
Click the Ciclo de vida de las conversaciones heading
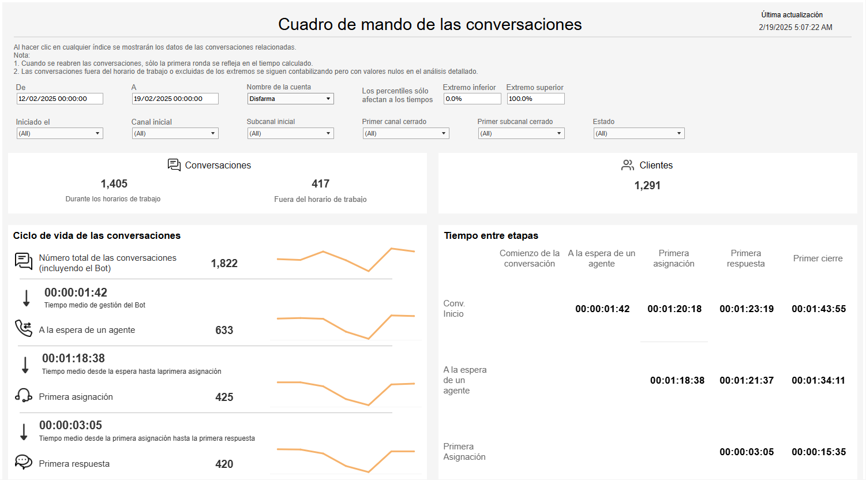(97, 235)
